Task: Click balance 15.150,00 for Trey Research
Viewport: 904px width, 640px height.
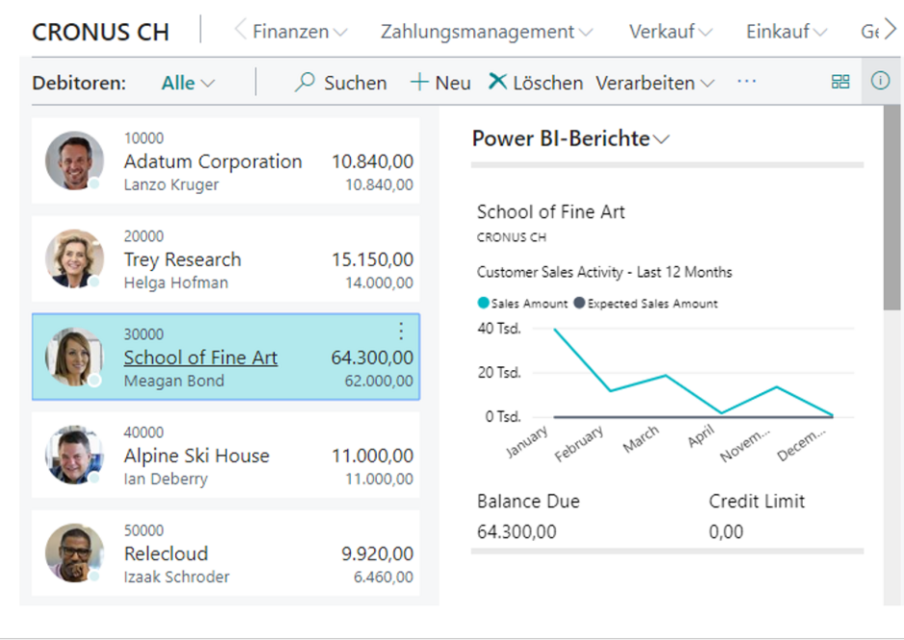Action: (x=372, y=259)
